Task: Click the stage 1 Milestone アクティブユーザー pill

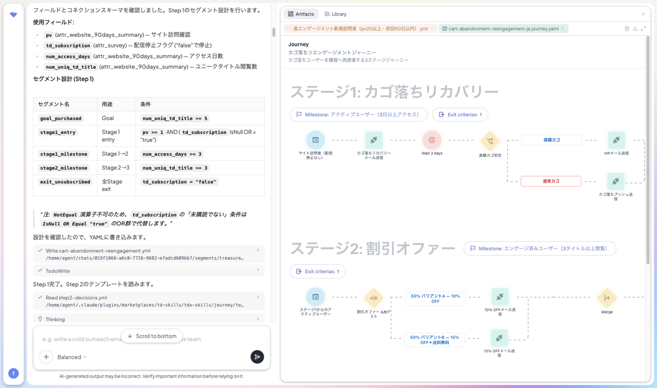Action: [x=358, y=114]
